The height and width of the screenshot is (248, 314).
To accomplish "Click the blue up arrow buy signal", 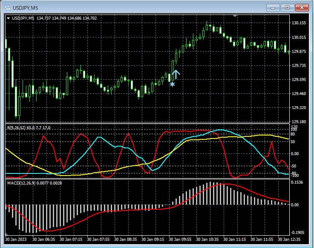I will [176, 74].
